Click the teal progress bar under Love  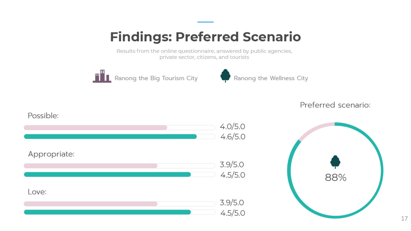click(108, 212)
